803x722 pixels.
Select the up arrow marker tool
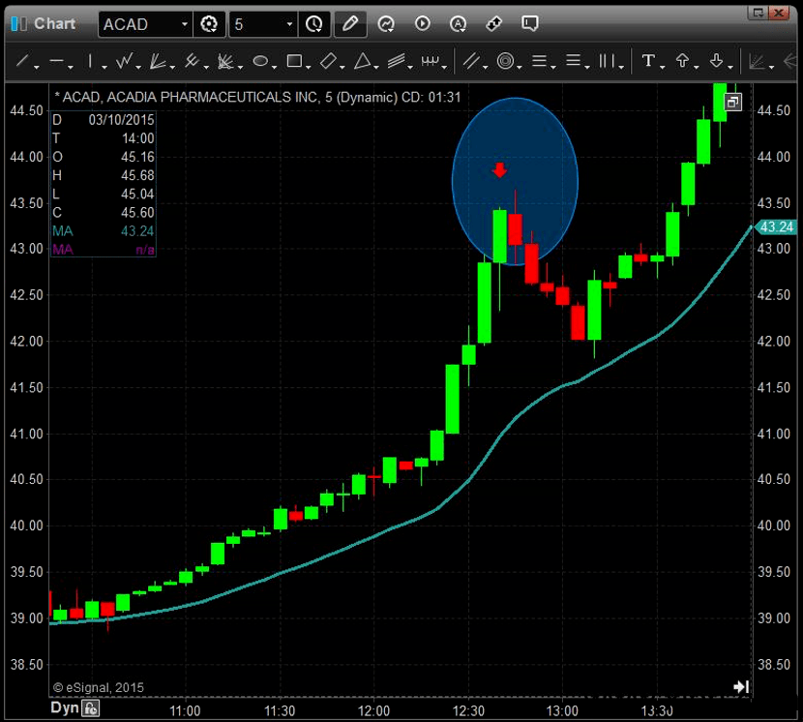point(682,61)
